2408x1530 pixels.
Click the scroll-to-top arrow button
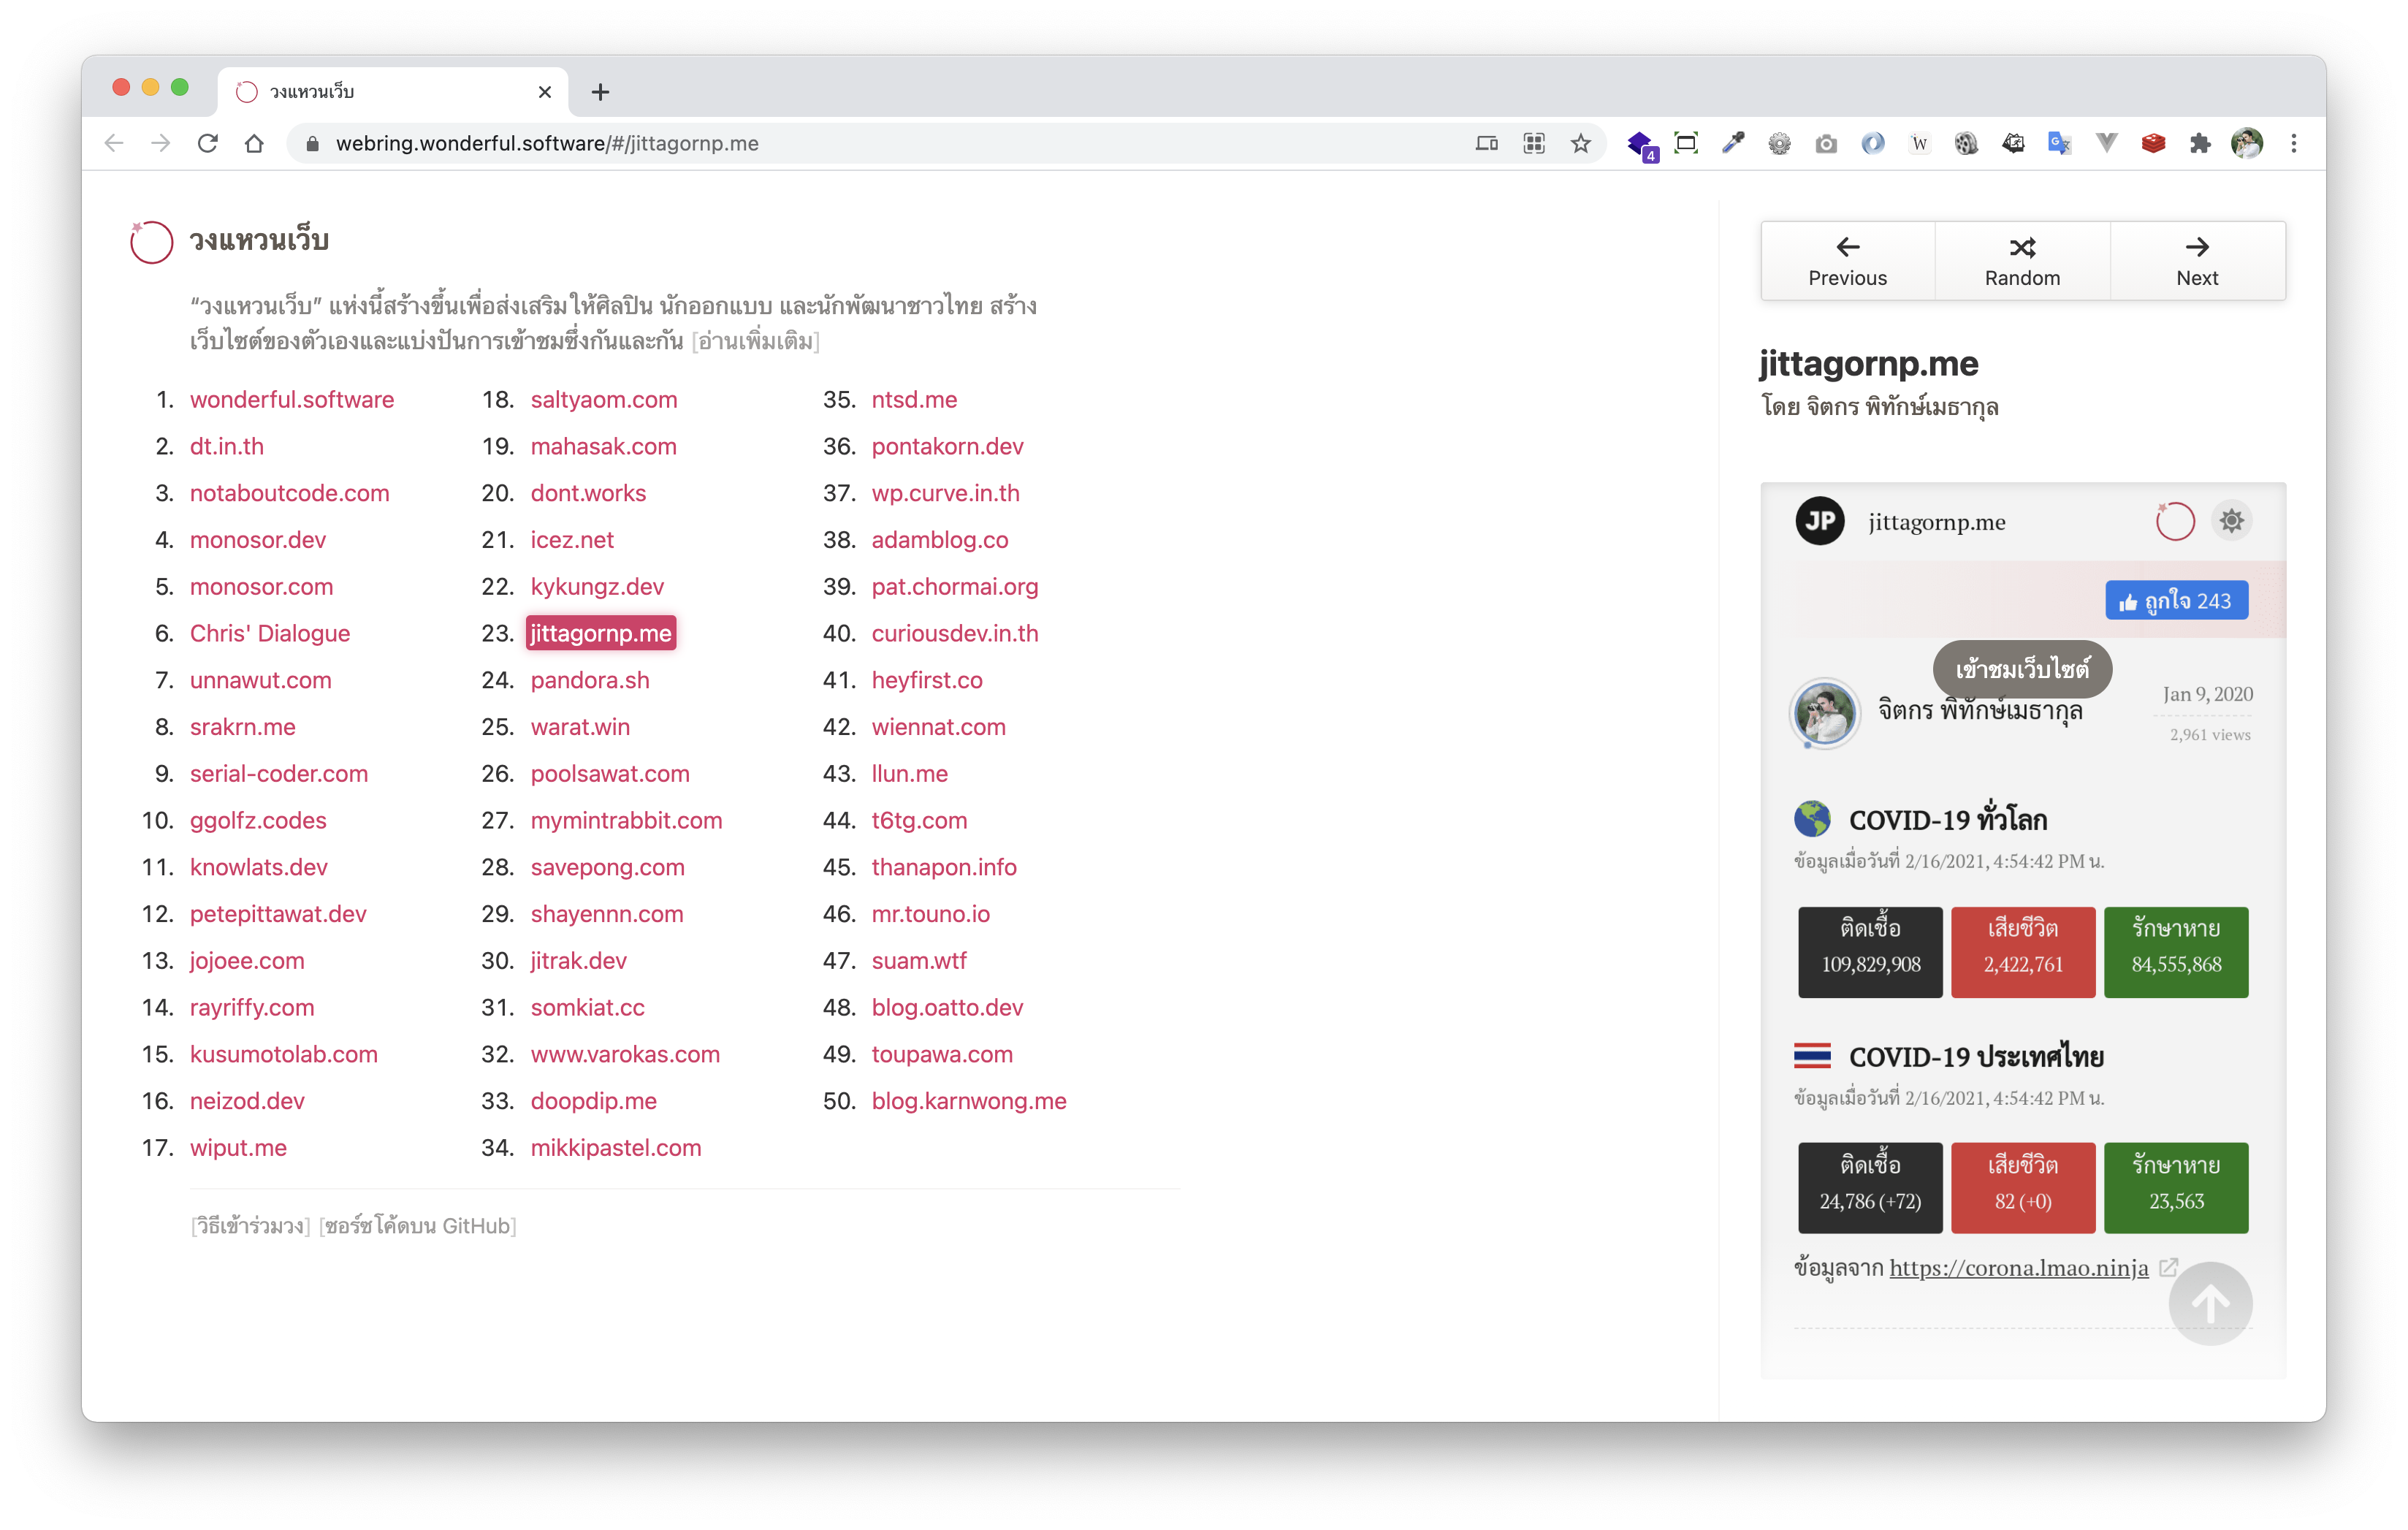pyautogui.click(x=2210, y=1304)
